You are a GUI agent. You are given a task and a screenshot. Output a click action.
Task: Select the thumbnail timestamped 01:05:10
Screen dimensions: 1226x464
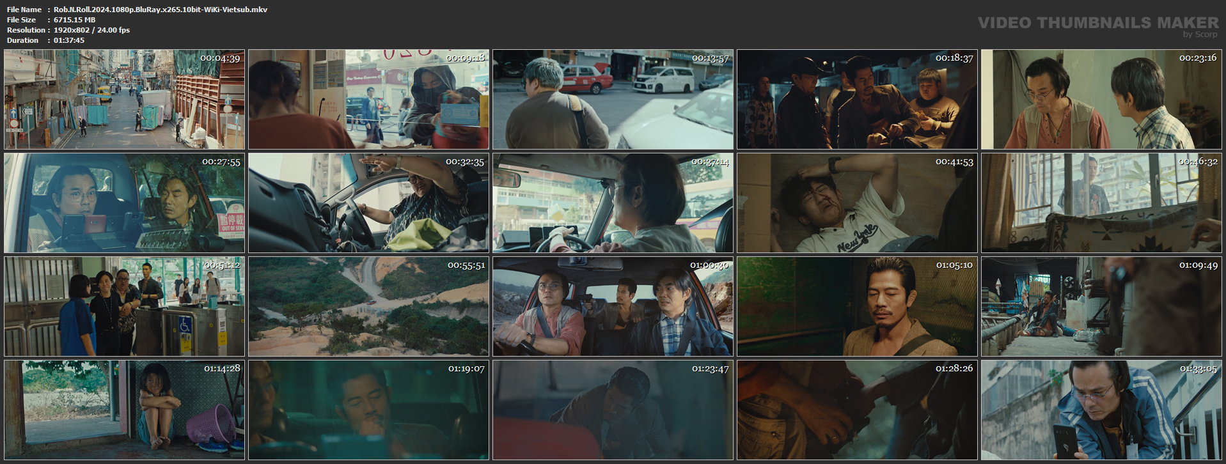(858, 307)
